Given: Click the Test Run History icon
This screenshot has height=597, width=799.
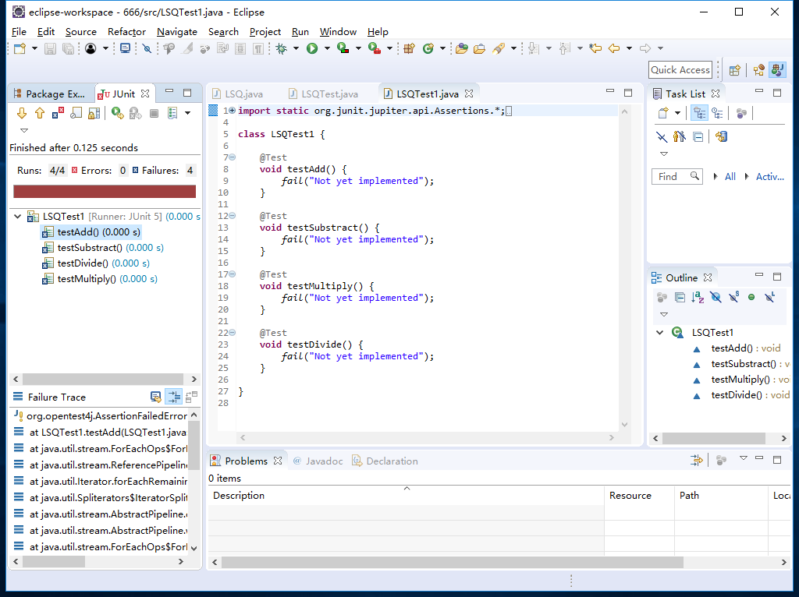Looking at the screenshot, I should pos(172,113).
